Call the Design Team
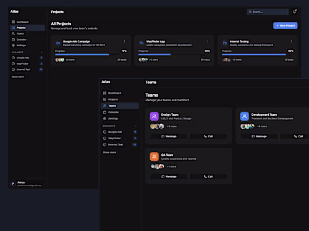The image size is (309, 231). pyautogui.click(x=208, y=136)
